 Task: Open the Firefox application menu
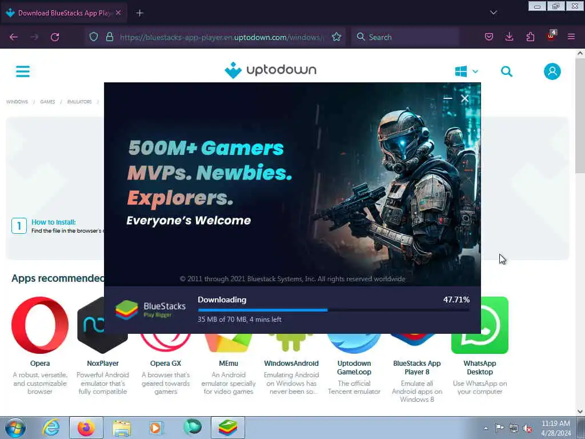click(x=571, y=37)
